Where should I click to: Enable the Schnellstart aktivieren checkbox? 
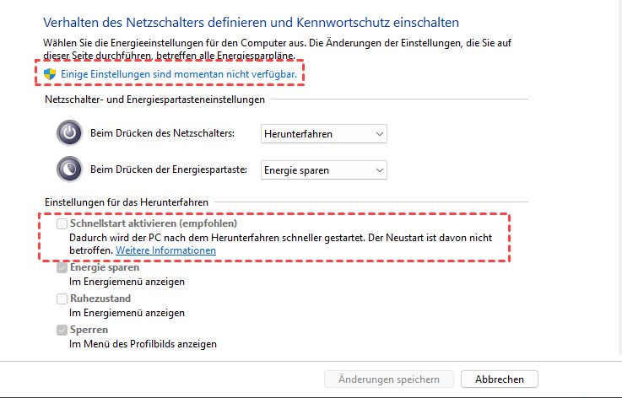coord(62,224)
